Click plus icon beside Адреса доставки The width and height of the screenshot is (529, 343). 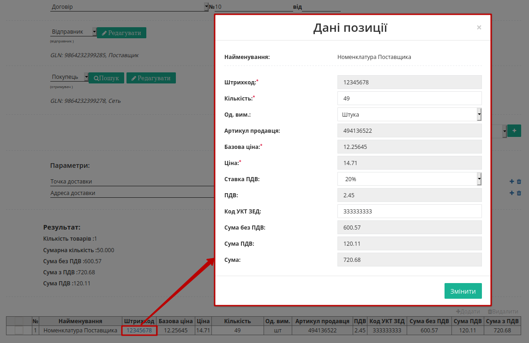tap(512, 193)
